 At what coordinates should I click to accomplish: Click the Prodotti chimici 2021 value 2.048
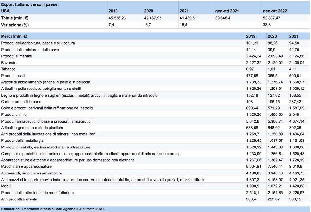click(294, 114)
